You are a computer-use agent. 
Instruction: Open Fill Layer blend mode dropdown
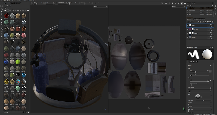212,29
